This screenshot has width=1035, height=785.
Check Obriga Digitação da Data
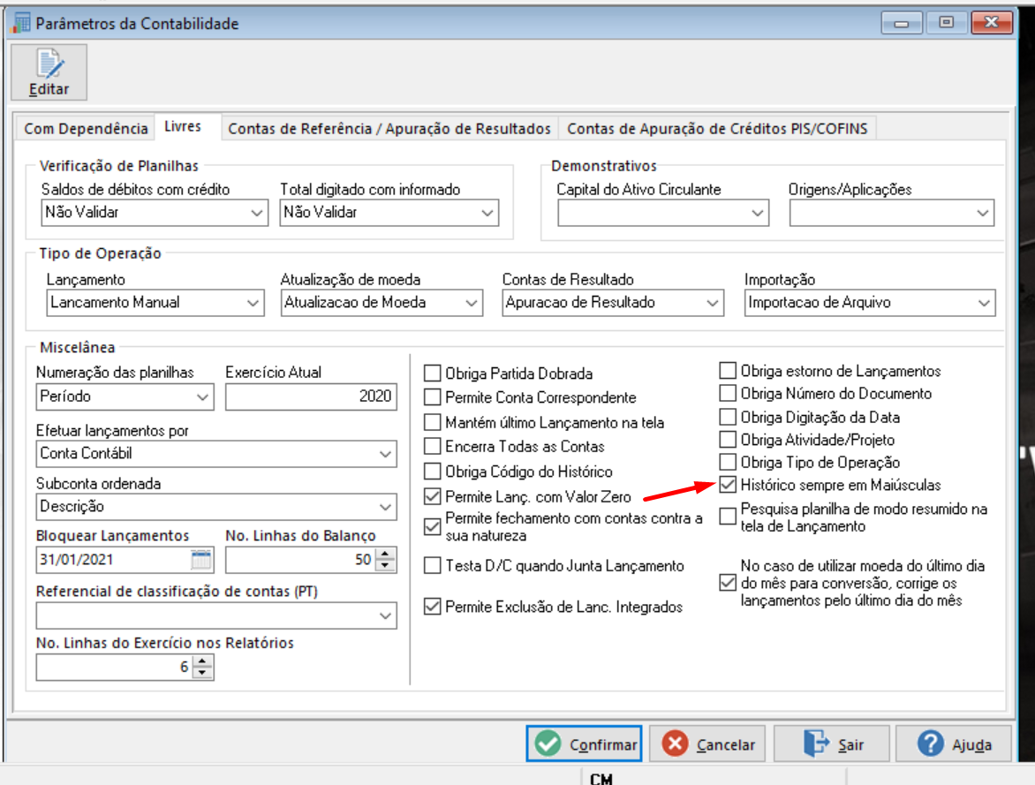click(728, 417)
